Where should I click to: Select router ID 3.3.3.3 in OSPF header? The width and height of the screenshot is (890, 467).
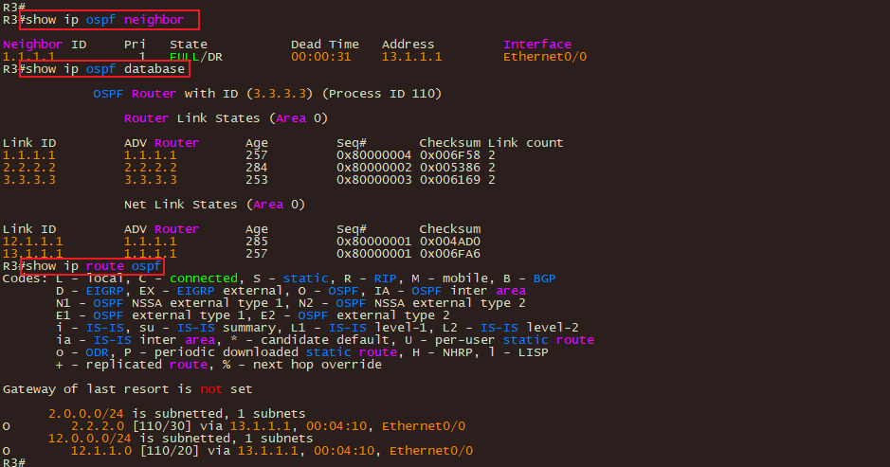point(280,94)
